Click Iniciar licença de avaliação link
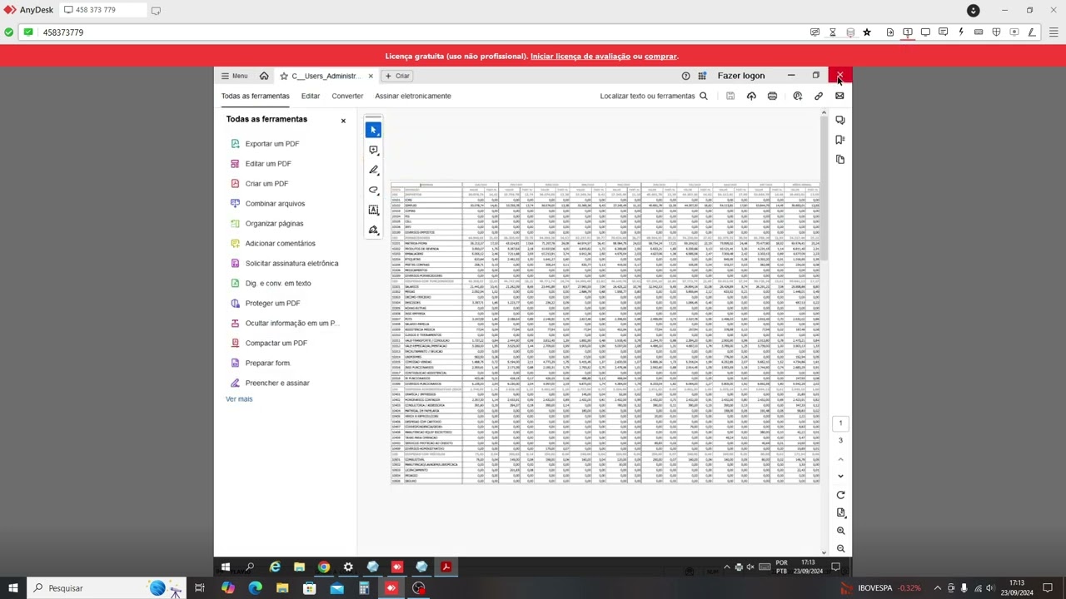The image size is (1066, 599). 580,57
